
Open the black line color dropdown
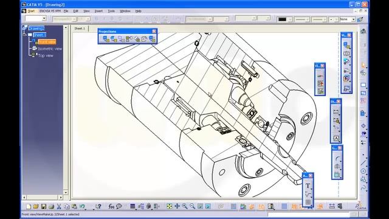284,19
